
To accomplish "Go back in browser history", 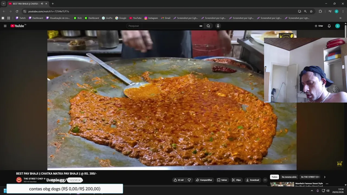I will 4,11.
